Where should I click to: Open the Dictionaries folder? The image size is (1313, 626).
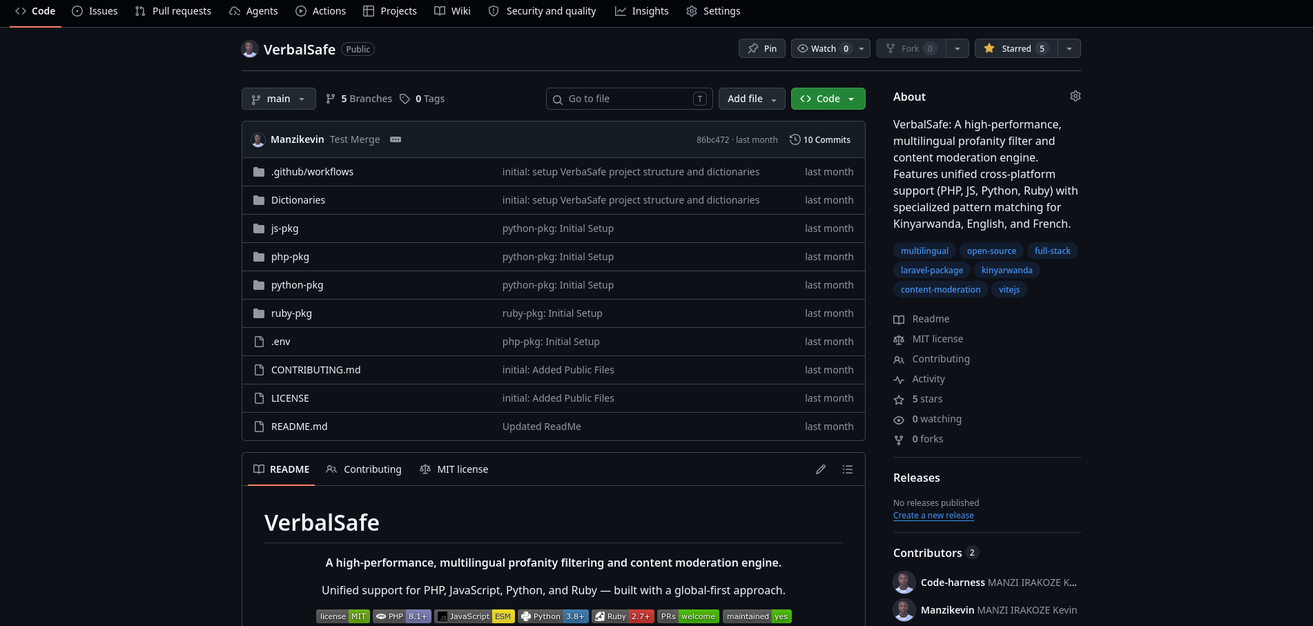pyautogui.click(x=298, y=200)
